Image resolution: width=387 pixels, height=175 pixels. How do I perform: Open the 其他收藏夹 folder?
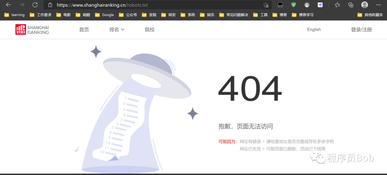click(x=370, y=15)
